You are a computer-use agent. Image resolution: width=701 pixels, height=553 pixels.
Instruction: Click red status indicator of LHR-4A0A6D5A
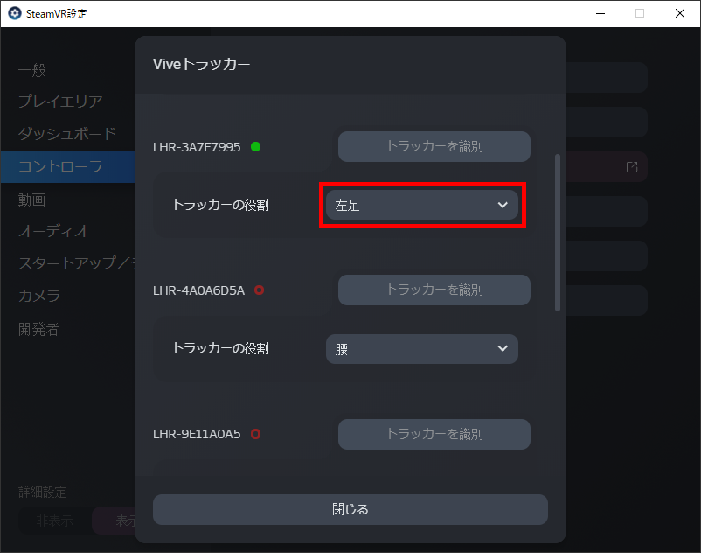pyautogui.click(x=260, y=290)
